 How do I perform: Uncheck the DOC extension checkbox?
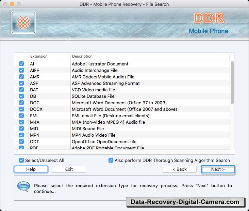coord(21,103)
